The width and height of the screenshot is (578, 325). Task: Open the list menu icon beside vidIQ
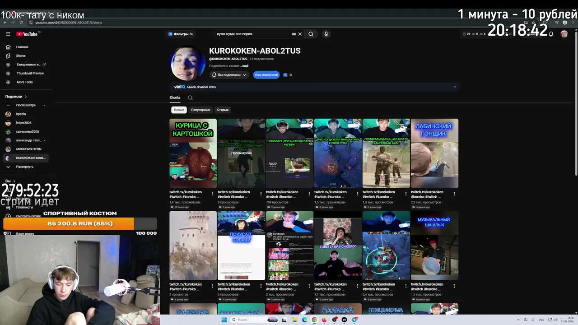(x=291, y=75)
